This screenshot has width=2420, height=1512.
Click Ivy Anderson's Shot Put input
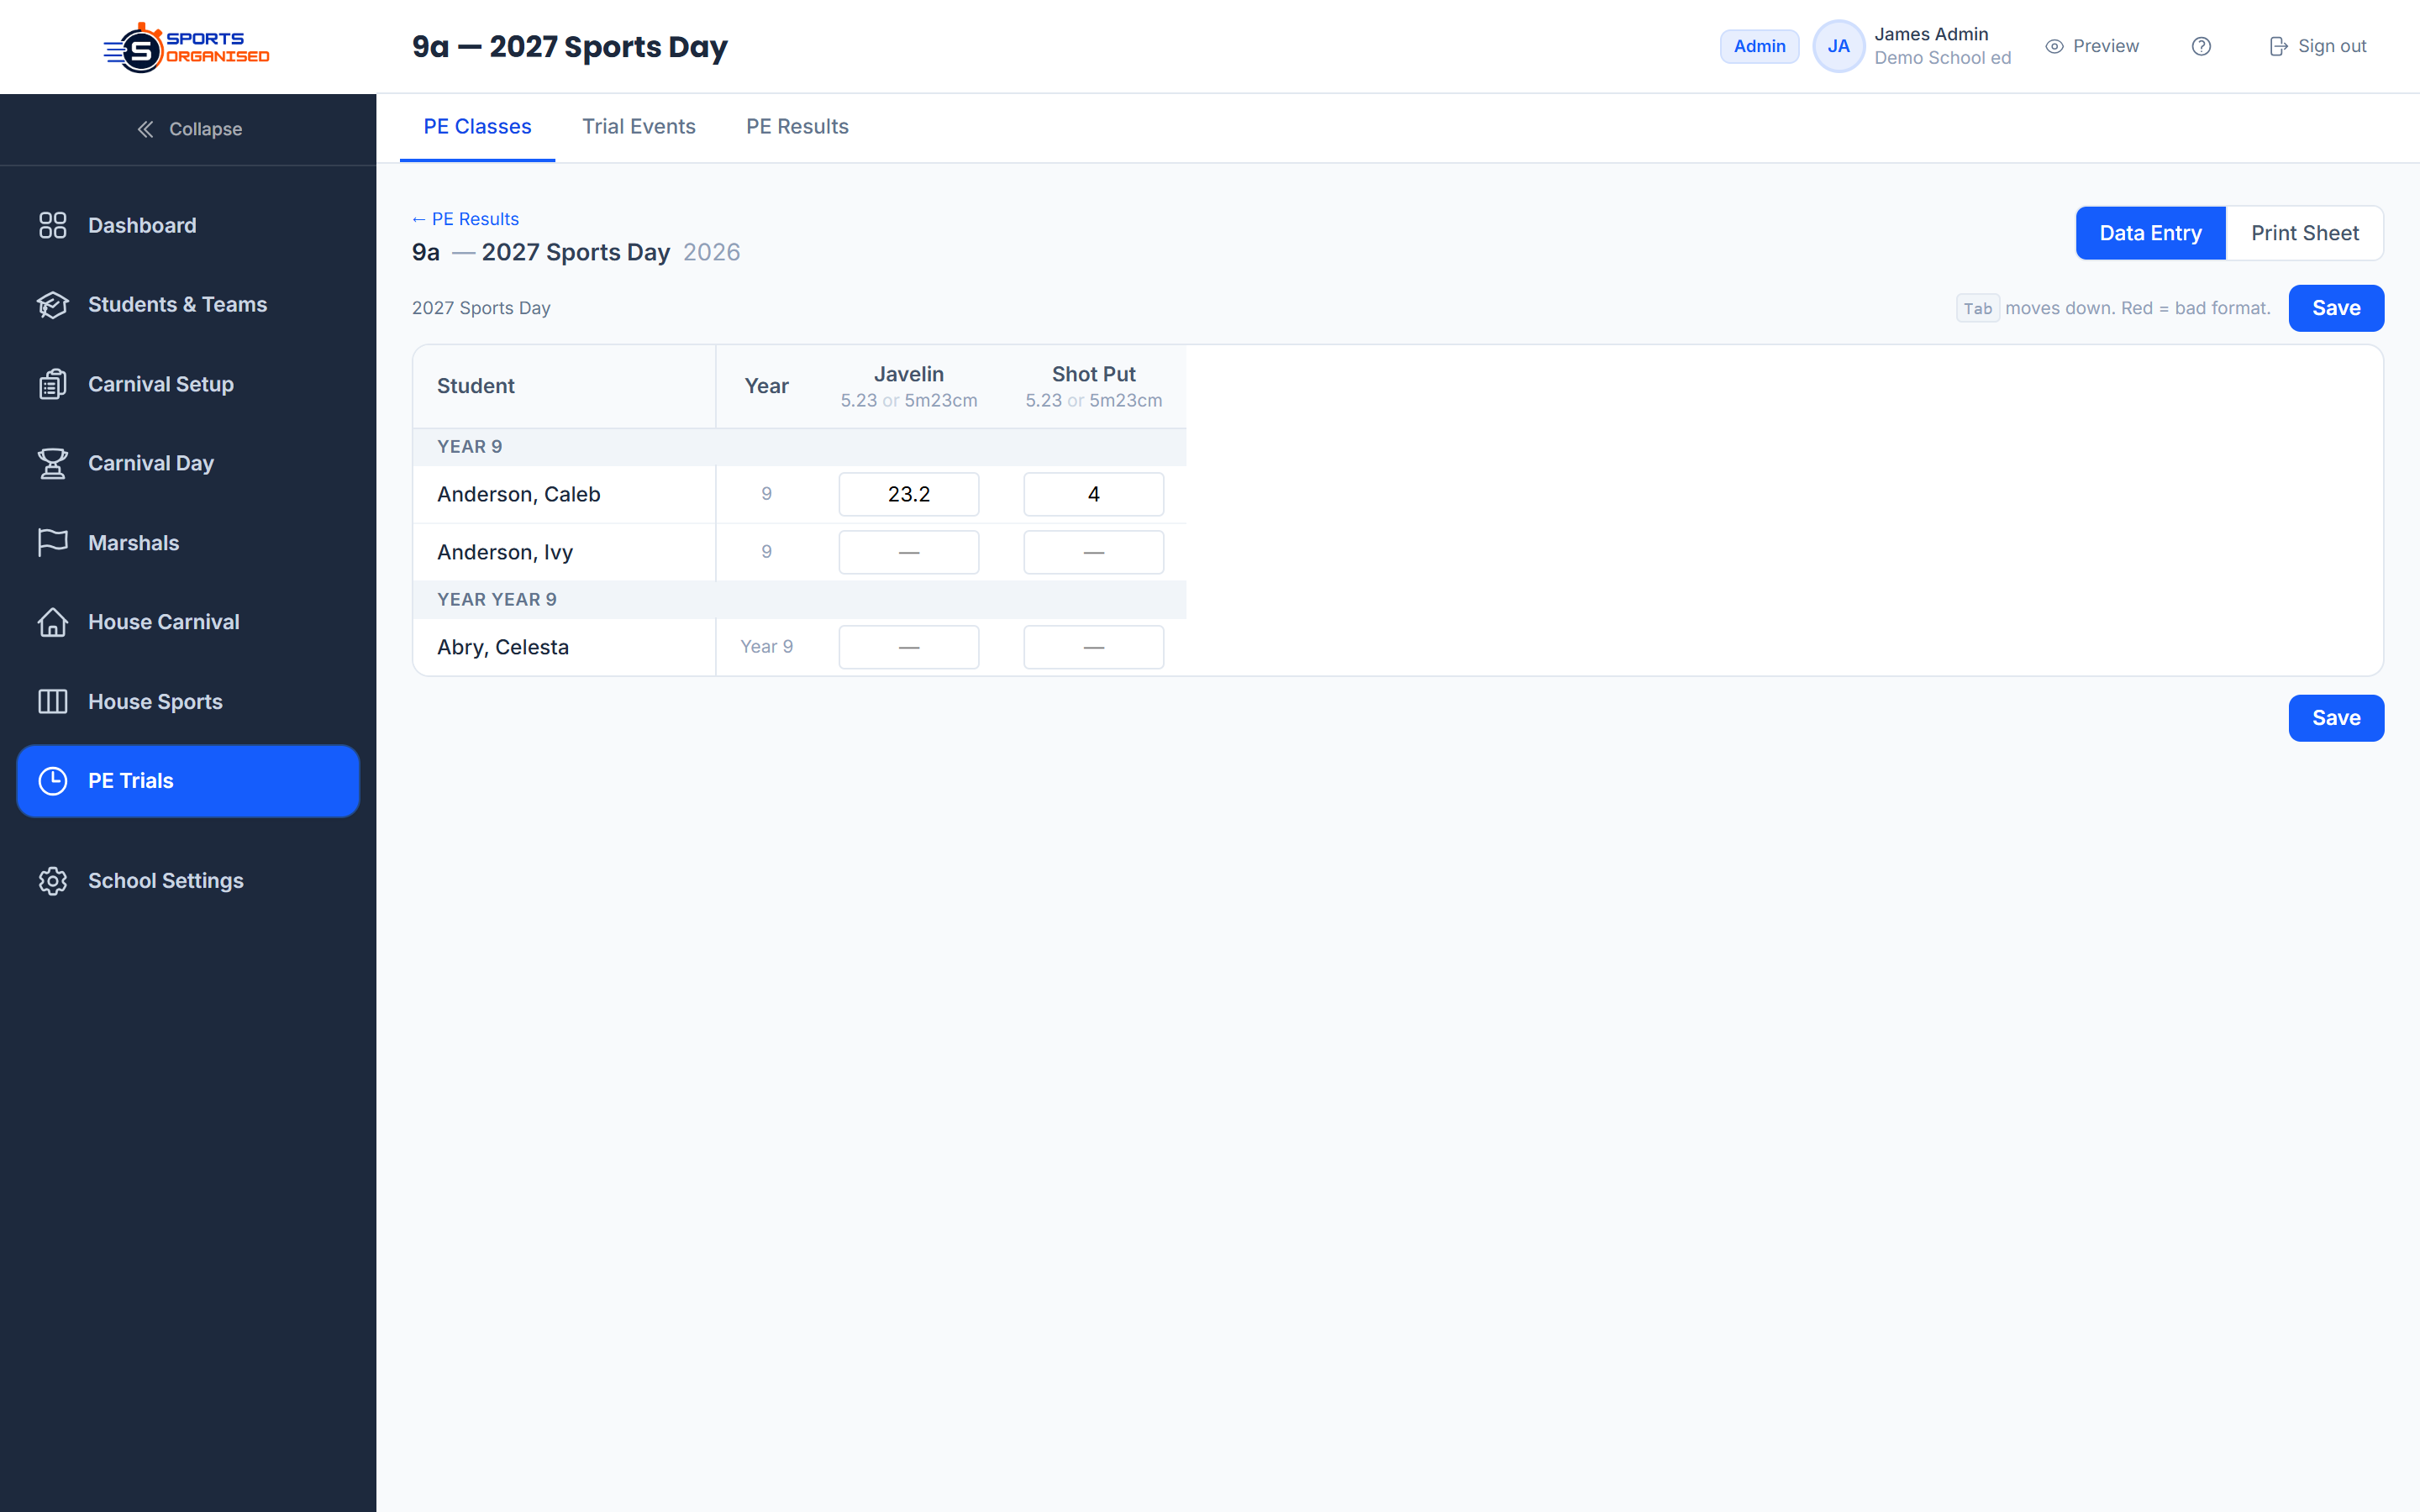[x=1093, y=552]
